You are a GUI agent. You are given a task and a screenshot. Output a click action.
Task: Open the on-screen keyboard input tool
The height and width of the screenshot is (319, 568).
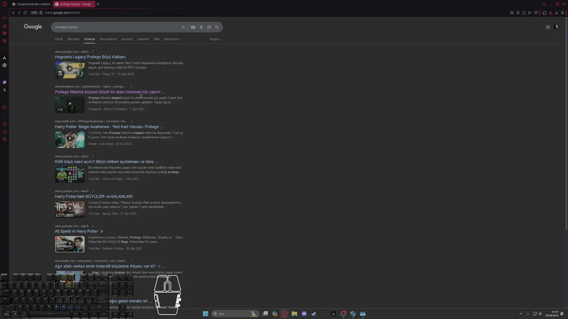[x=193, y=27]
